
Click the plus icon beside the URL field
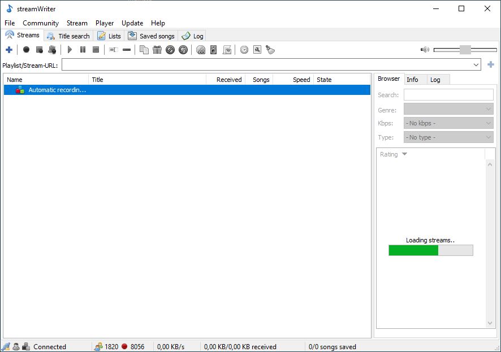491,65
